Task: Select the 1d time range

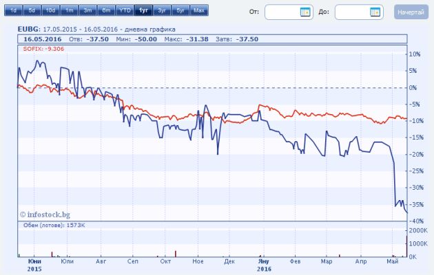Action: coord(13,11)
